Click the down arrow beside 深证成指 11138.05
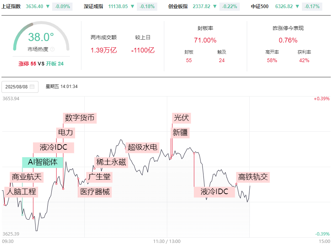 point(132,6)
